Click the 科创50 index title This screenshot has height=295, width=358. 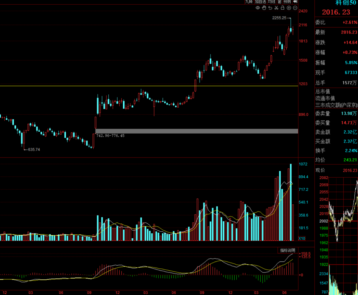tap(346, 3)
